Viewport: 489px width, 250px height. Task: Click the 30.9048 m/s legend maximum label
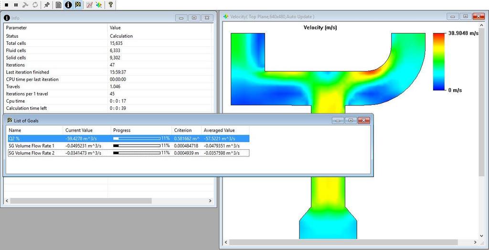point(463,33)
